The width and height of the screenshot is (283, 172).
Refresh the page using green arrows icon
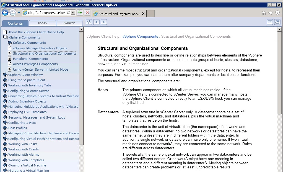pos(80,12)
